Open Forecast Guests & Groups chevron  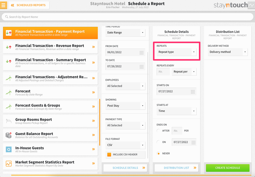pyautogui.click(x=93, y=106)
